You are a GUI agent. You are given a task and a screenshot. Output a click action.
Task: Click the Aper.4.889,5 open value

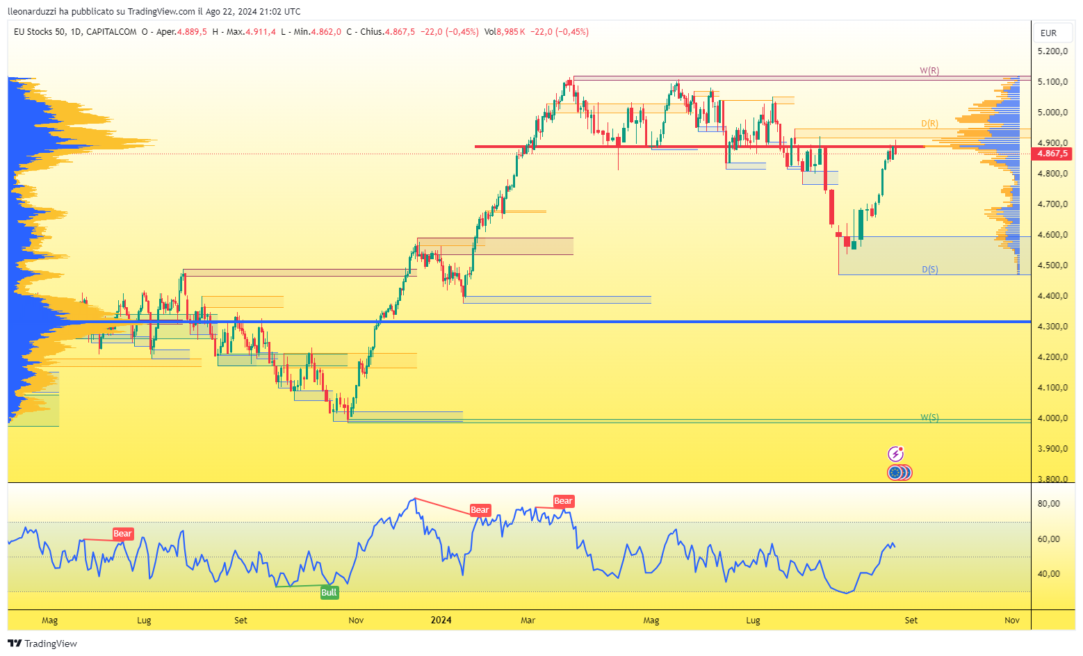(x=181, y=32)
